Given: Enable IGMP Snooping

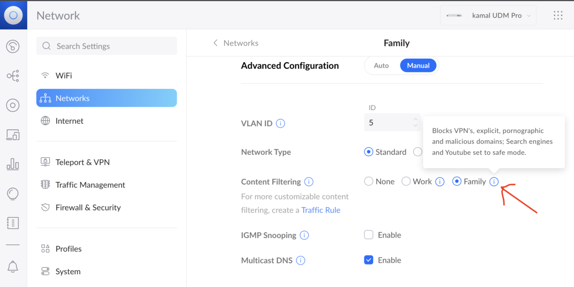Looking at the screenshot, I should [x=368, y=235].
